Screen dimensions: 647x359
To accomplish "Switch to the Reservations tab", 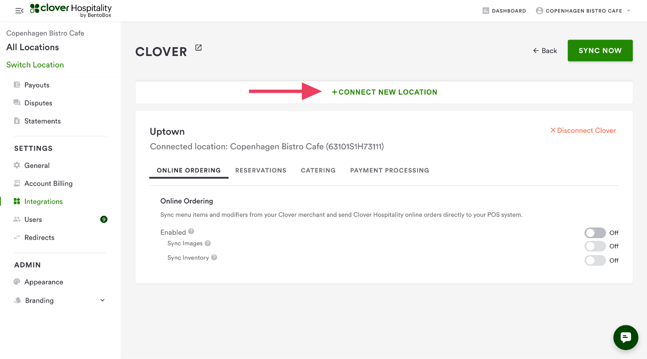I will coord(261,170).
